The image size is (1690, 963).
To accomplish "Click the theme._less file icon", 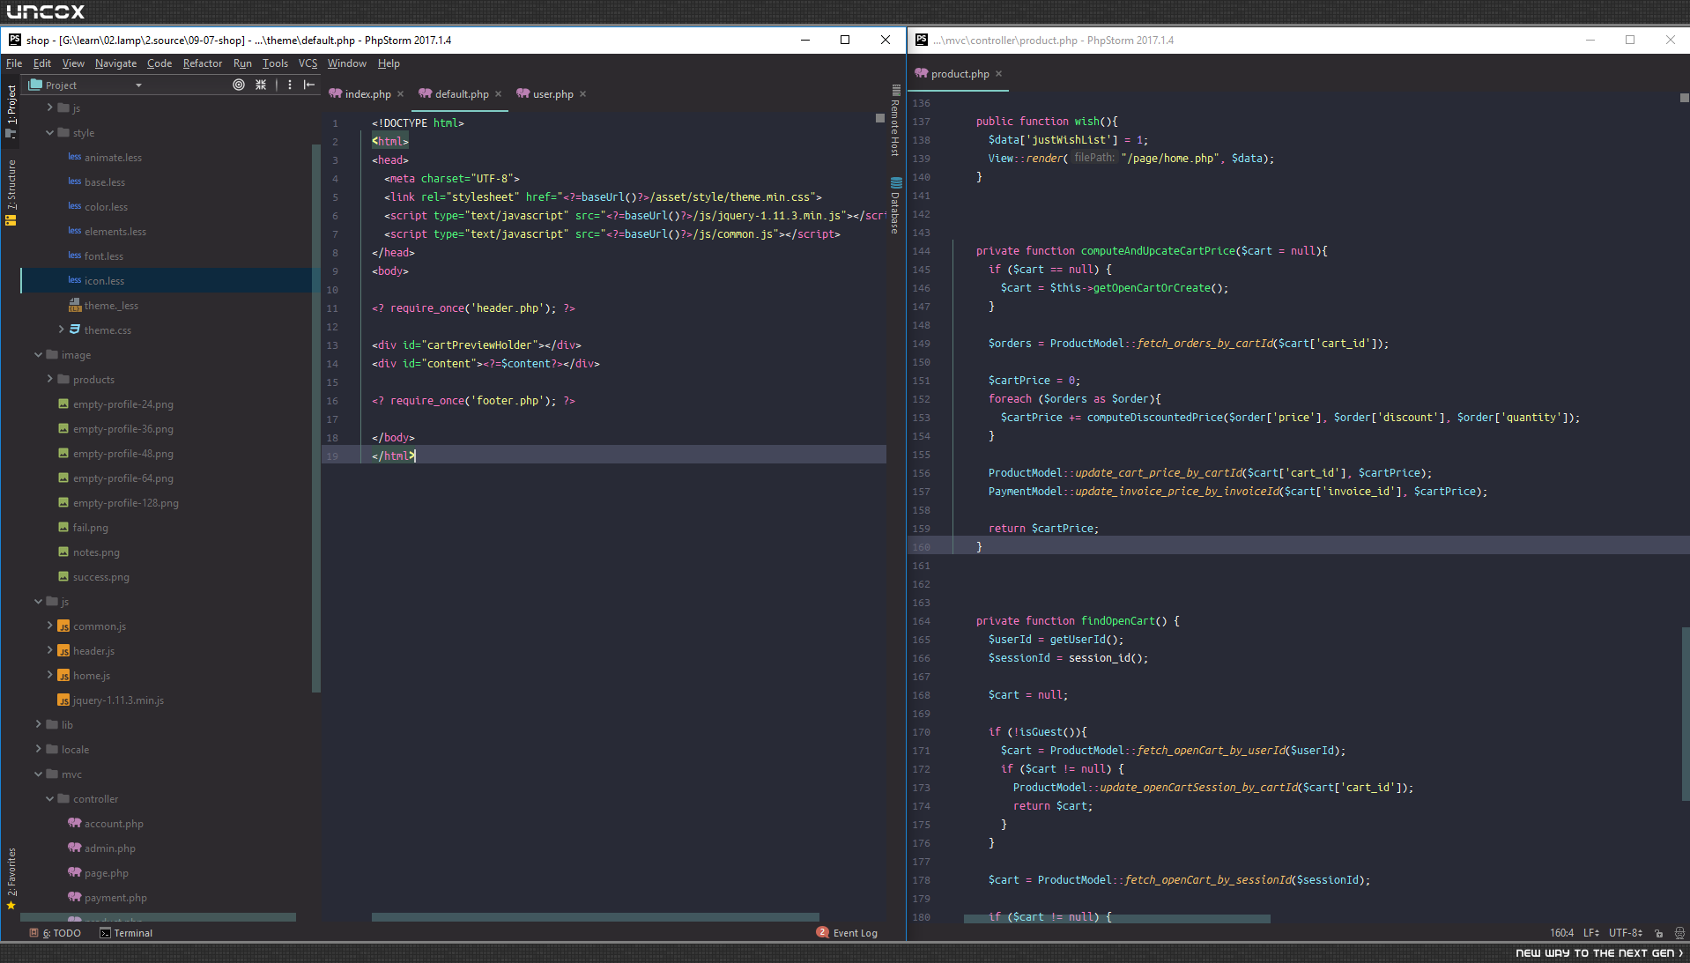I will (x=75, y=305).
